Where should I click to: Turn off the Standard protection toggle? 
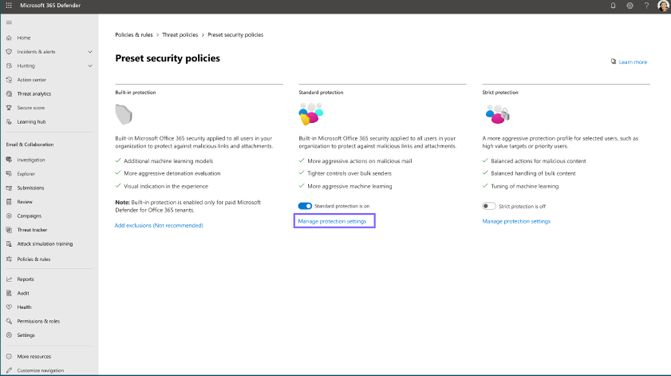305,206
